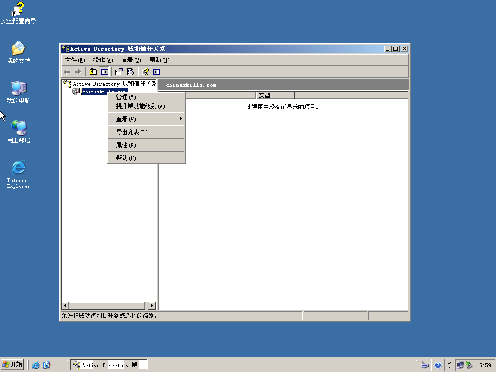Click the Help question-mark toolbar icon
Image resolution: width=496 pixels, height=372 pixels.
point(145,72)
